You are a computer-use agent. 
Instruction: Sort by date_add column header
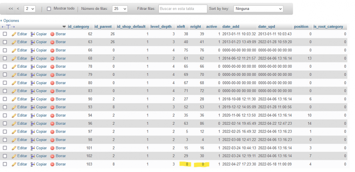231,27
